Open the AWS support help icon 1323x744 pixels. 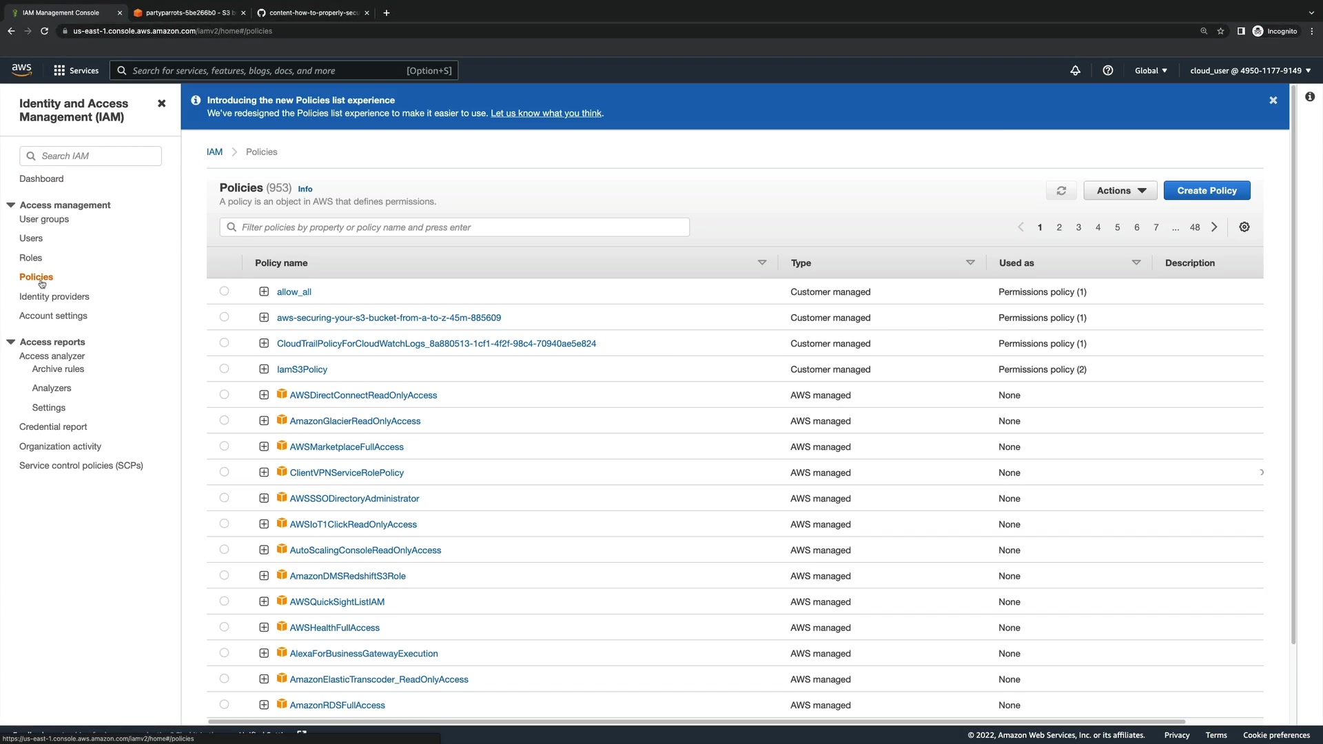click(1107, 70)
